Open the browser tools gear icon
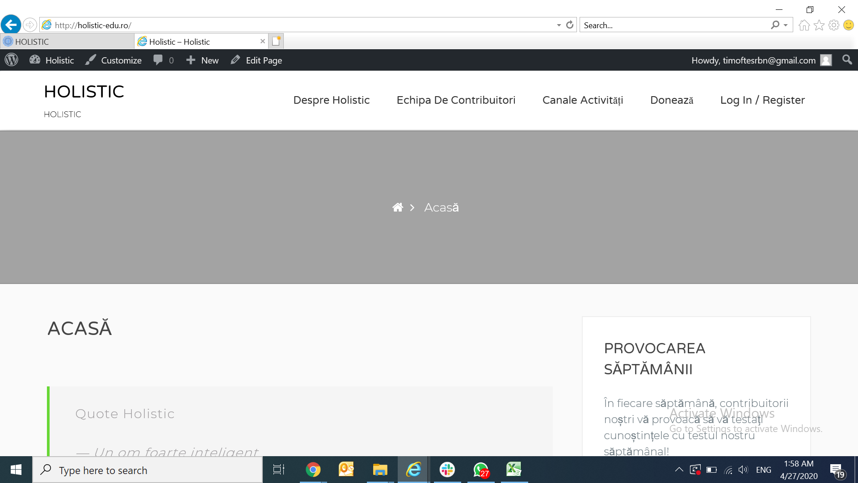The height and width of the screenshot is (483, 858). 834,25
